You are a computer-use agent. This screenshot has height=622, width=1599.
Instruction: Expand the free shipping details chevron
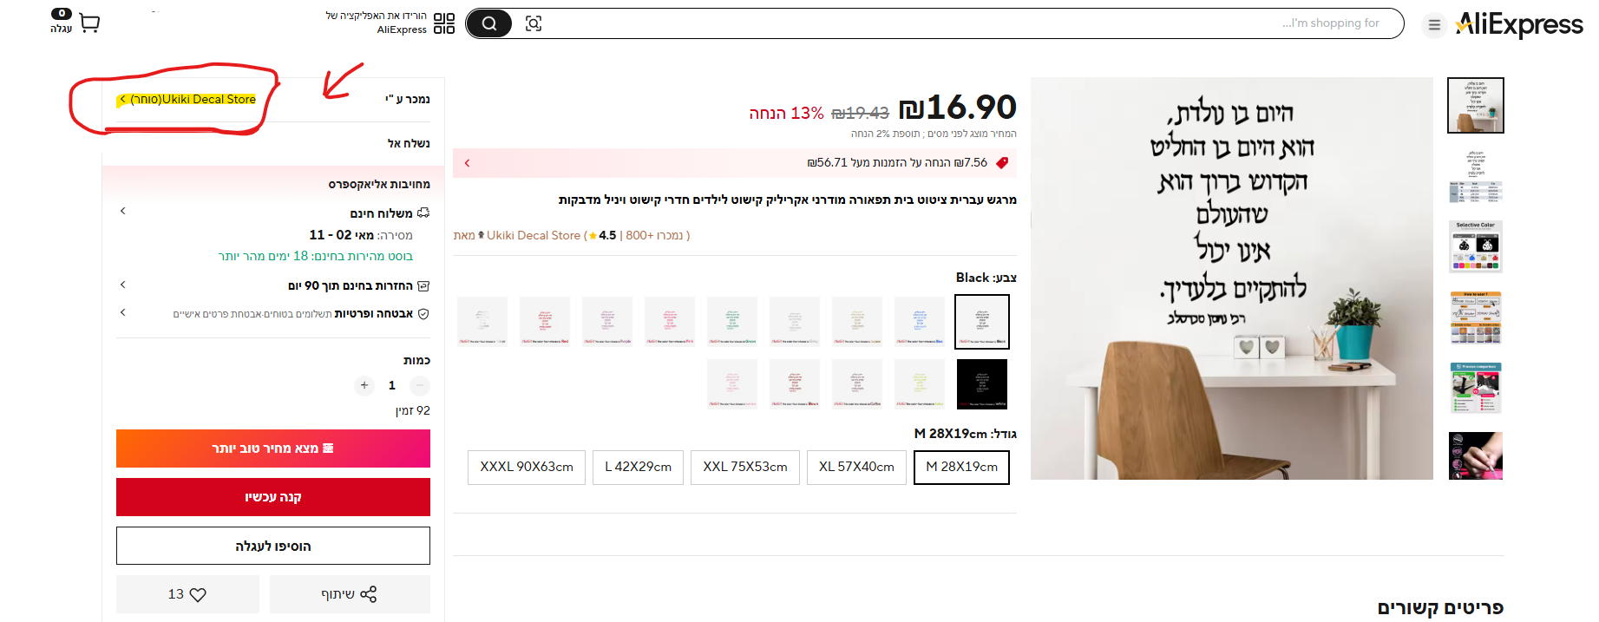pos(123,211)
